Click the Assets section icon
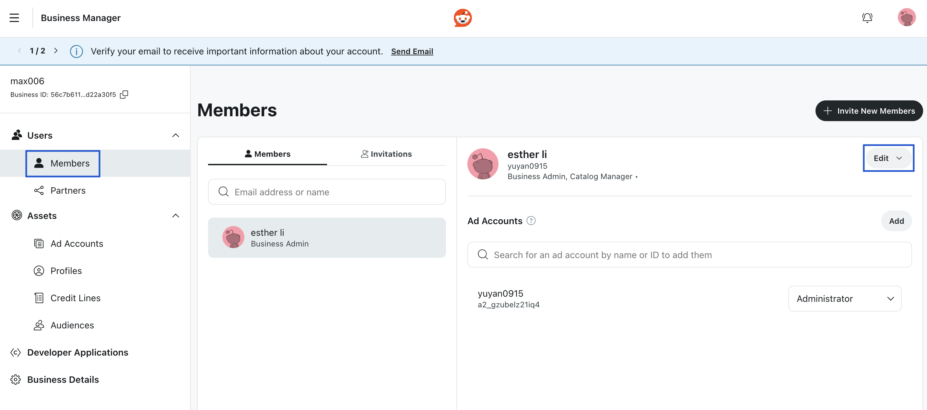This screenshot has width=927, height=410. 17,215
